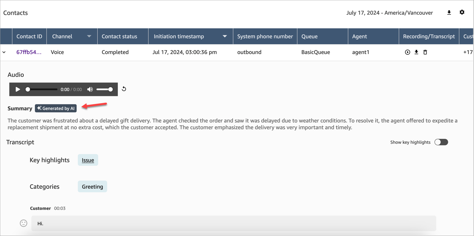Click the audio progress seek bar
Image resolution: width=474 pixels, height=236 pixels.
[x=42, y=89]
